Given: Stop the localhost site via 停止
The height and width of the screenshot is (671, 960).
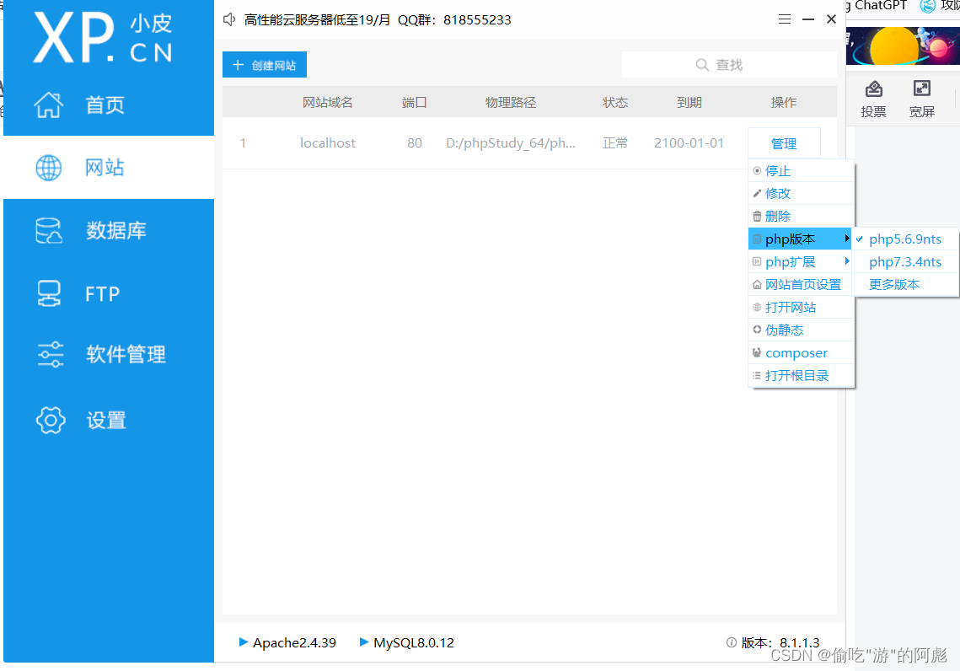Looking at the screenshot, I should (x=777, y=170).
